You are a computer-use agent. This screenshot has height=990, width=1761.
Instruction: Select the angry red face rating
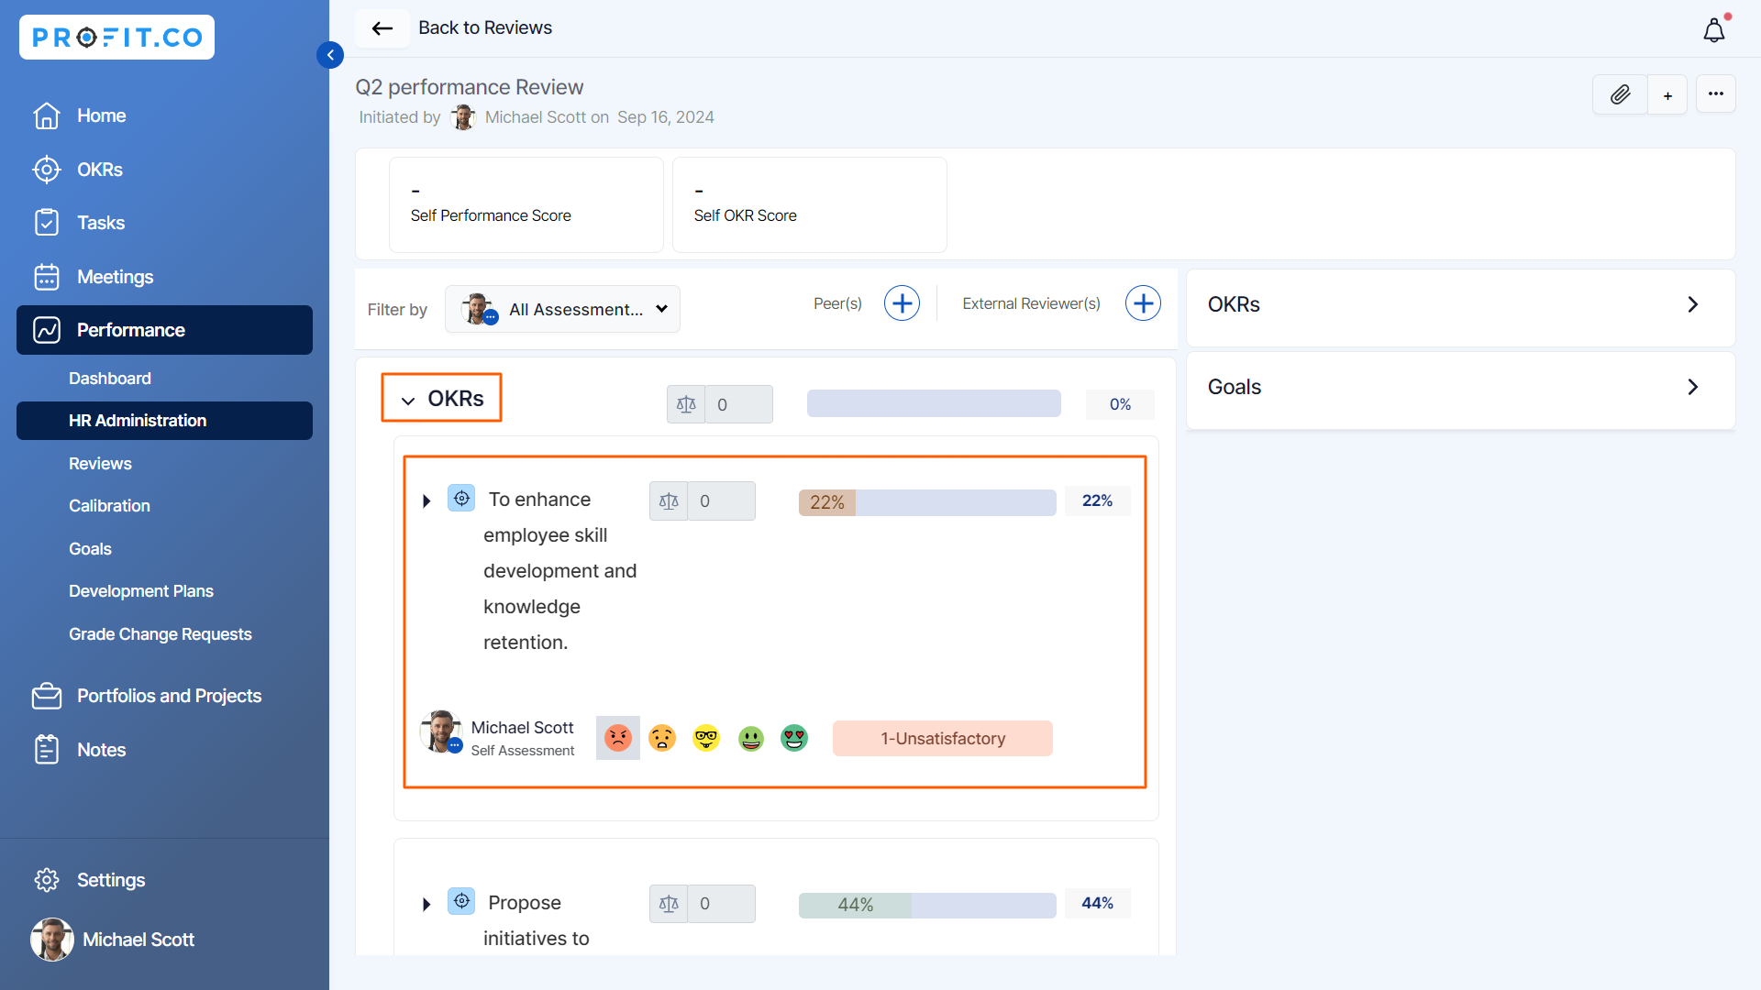(618, 738)
